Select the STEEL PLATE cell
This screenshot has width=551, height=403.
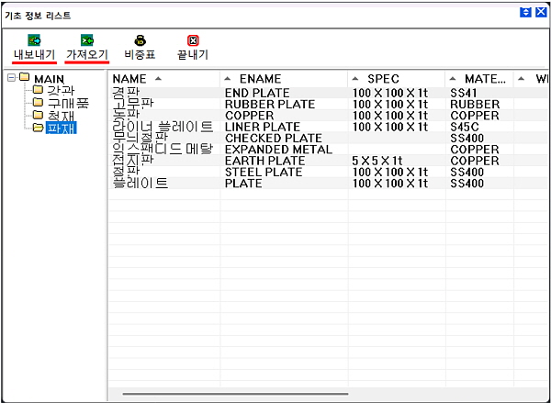coord(264,172)
